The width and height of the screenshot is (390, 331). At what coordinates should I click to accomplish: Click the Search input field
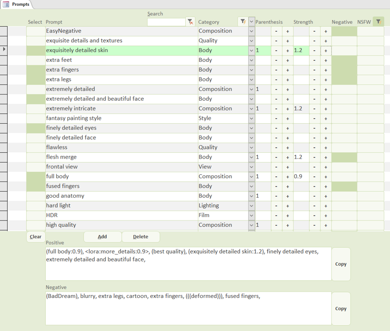[166, 22]
